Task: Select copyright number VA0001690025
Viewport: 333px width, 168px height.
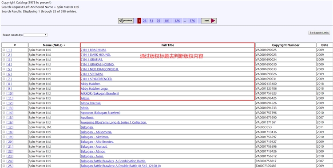Action: pyautogui.click(x=266, y=50)
